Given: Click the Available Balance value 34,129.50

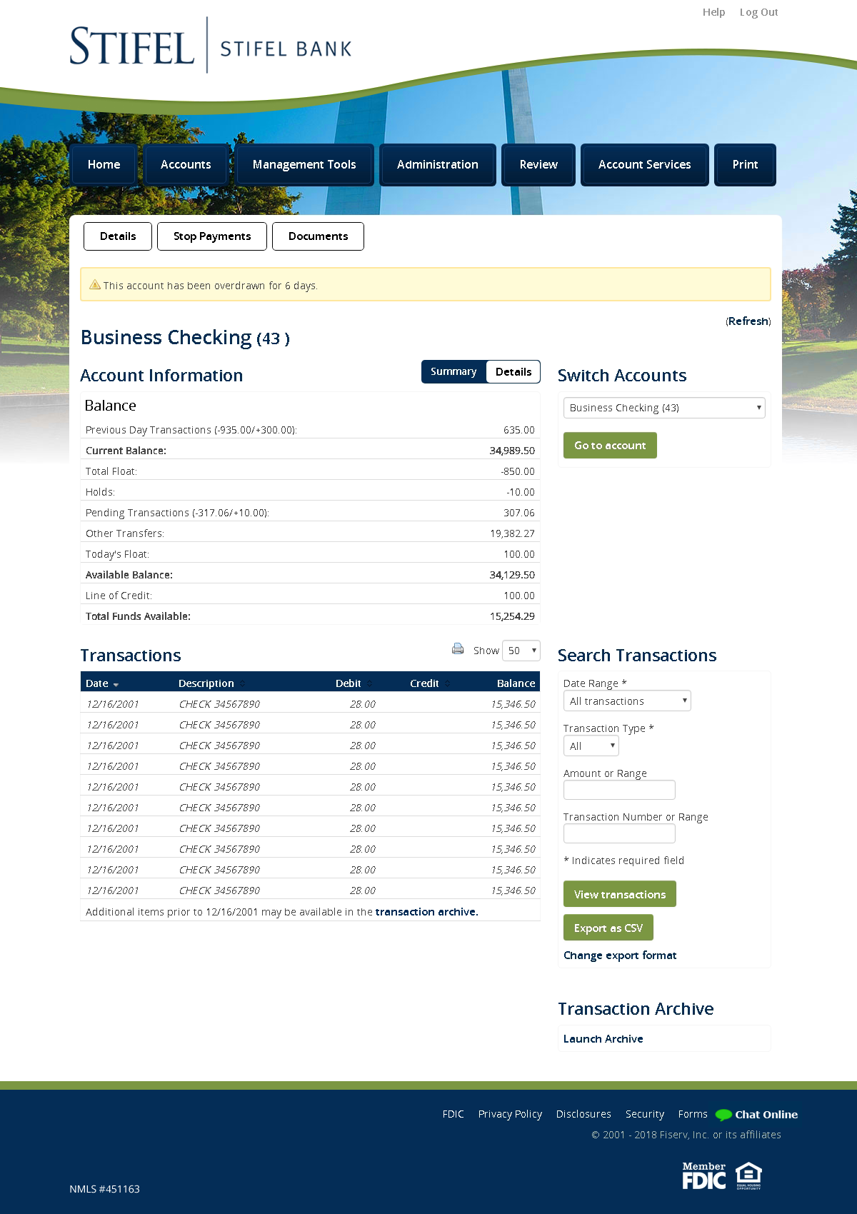Looking at the screenshot, I should pos(512,575).
